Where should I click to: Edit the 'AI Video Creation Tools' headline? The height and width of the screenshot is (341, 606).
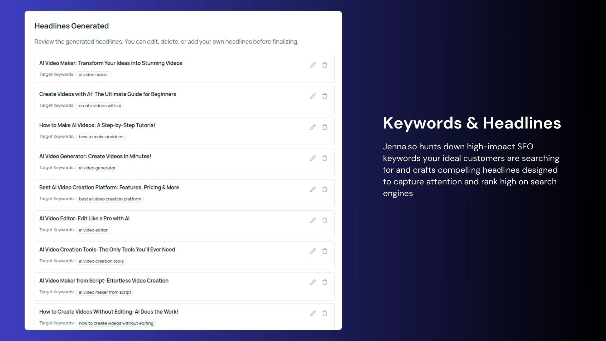point(313,251)
